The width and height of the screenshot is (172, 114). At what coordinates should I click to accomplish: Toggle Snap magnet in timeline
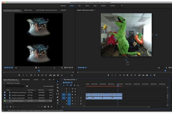pyautogui.click(x=67, y=85)
